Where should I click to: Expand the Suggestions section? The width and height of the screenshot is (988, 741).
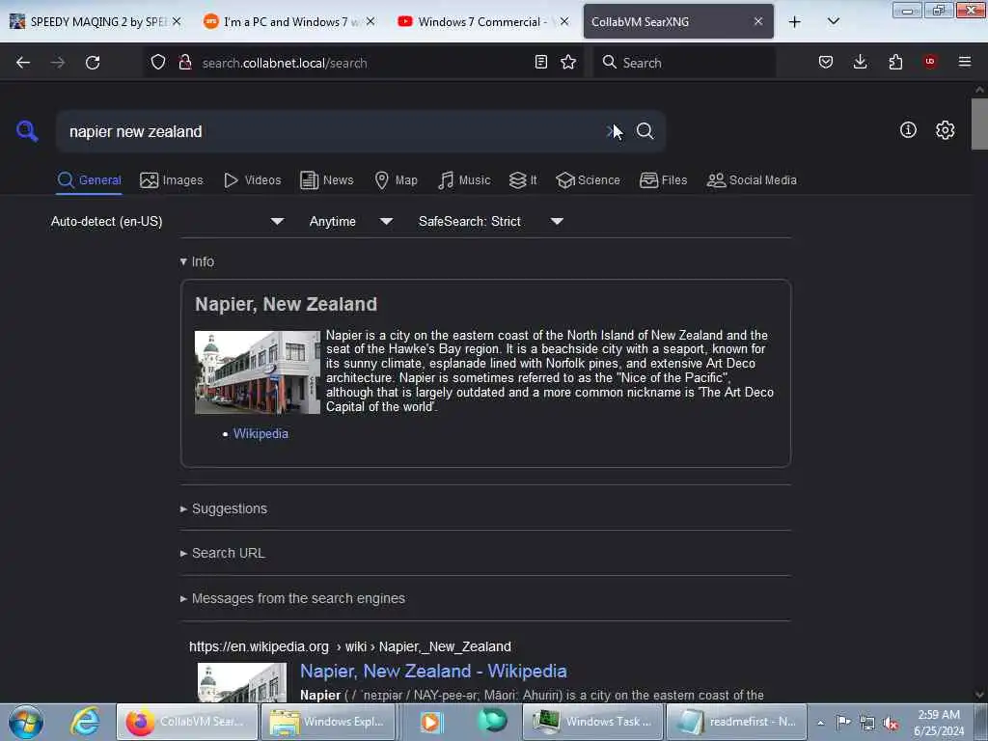pyautogui.click(x=224, y=508)
